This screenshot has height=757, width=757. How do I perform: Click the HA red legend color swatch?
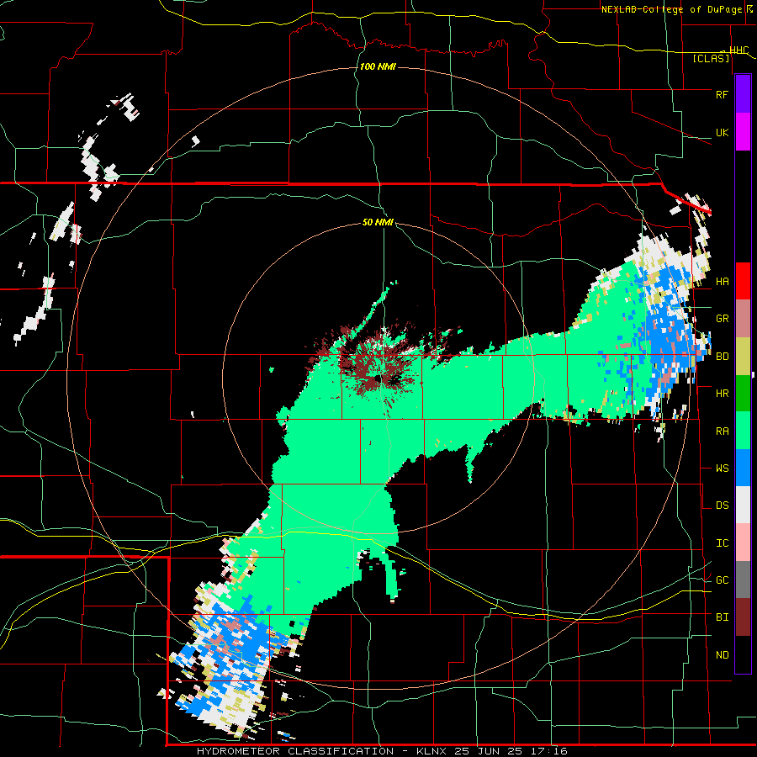[743, 281]
